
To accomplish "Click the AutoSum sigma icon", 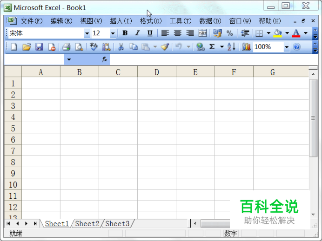I will [x=212, y=47].
